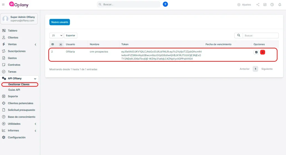
Task: Click the Nuevo usuario button
Action: 59,22
